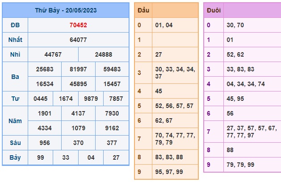Click third prize number 25683
Viewport: 281px width, 182px height.
tap(45, 69)
